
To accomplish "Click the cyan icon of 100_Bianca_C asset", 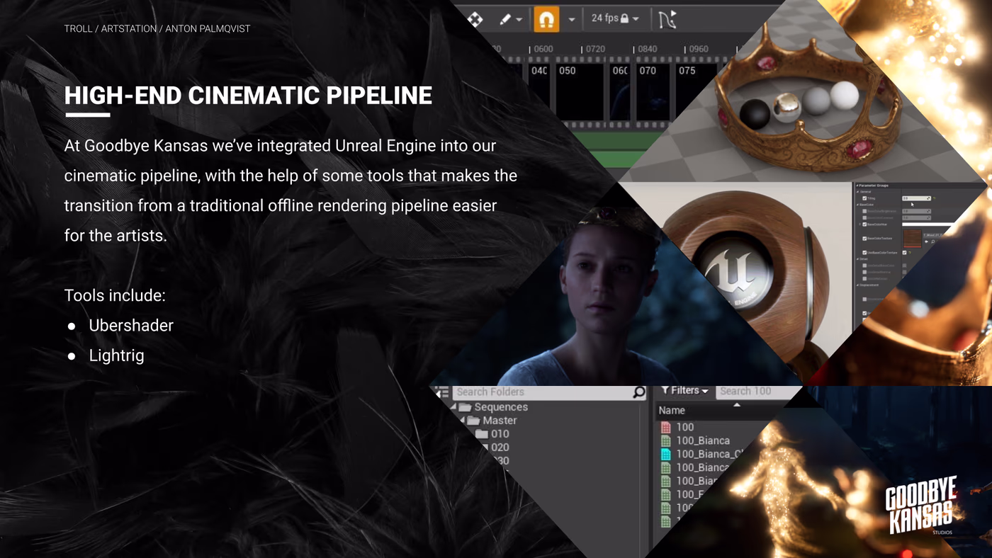I will (665, 454).
